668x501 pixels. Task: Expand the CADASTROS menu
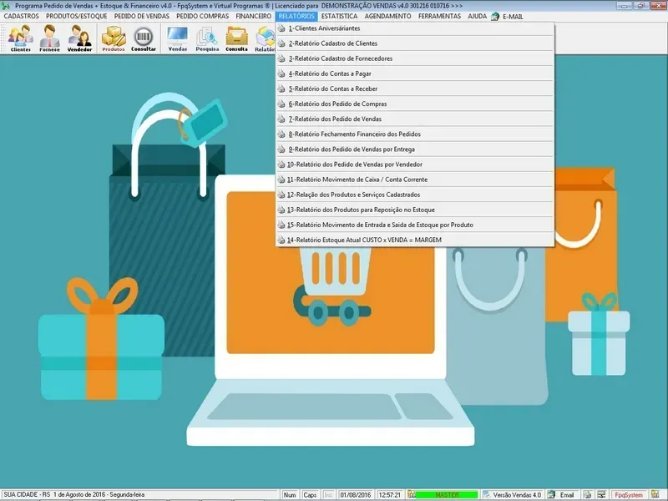21,16
